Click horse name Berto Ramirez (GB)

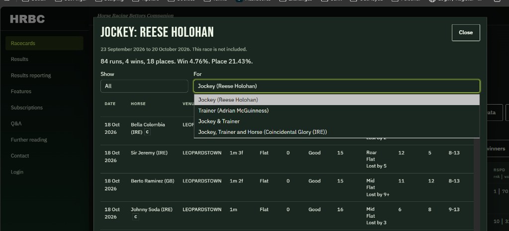click(x=153, y=181)
